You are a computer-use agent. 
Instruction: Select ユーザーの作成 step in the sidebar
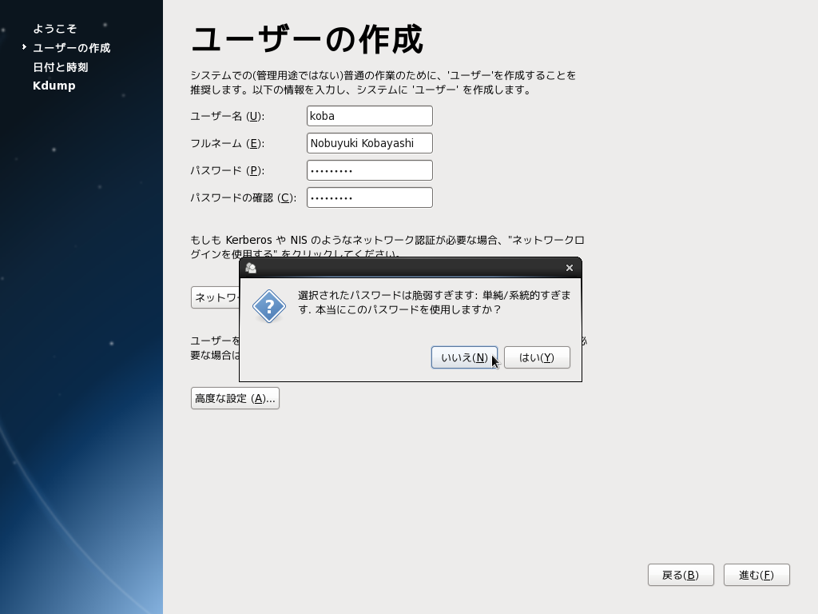[x=72, y=48]
